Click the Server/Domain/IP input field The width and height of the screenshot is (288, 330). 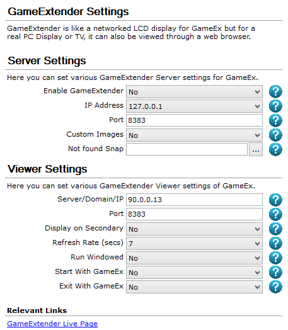point(194,200)
